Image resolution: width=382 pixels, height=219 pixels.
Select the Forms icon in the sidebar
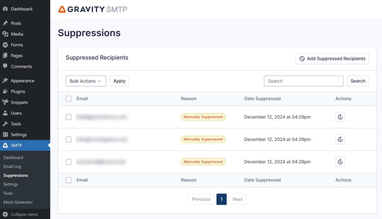click(5, 45)
